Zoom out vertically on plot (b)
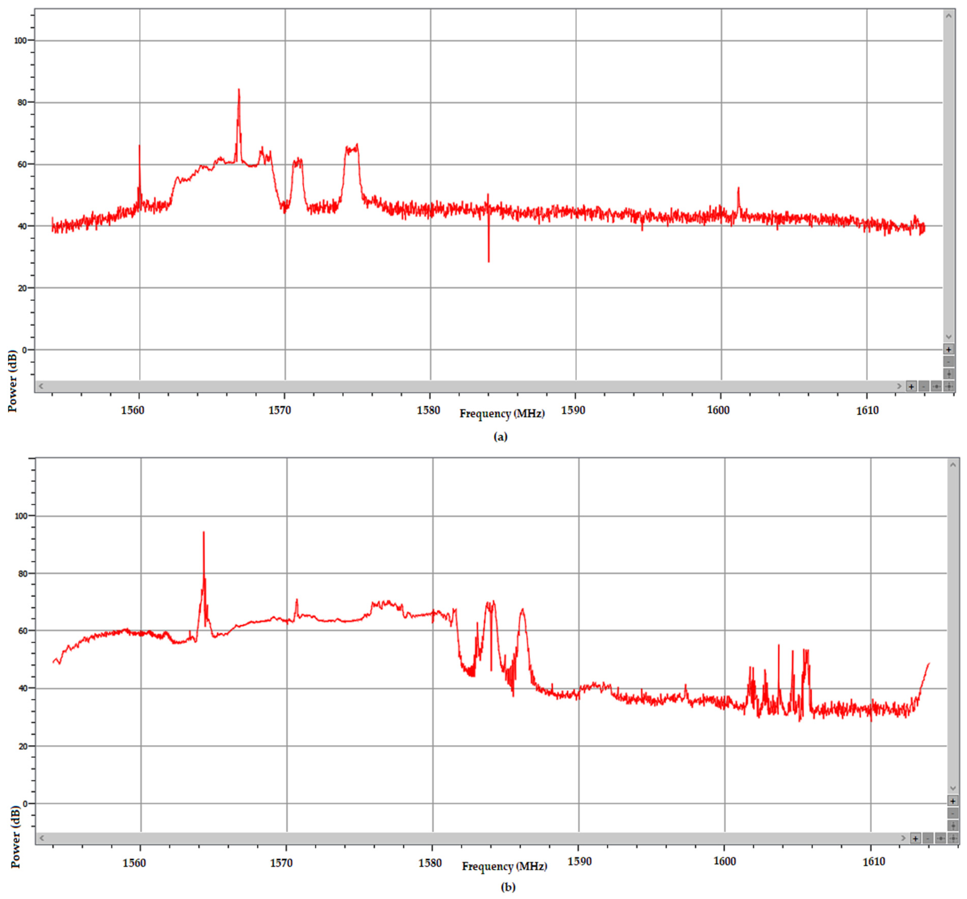This screenshot has height=899, width=967. click(x=953, y=813)
